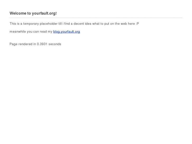
Task: Click the word "web" in the first paragraph
Action: (x=124, y=24)
